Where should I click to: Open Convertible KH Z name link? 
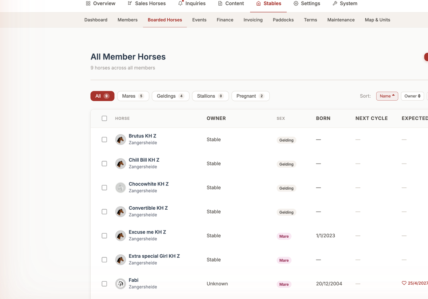coord(148,208)
